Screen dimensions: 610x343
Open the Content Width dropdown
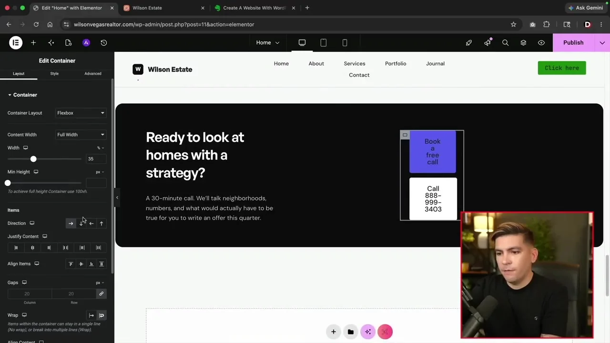click(x=81, y=135)
